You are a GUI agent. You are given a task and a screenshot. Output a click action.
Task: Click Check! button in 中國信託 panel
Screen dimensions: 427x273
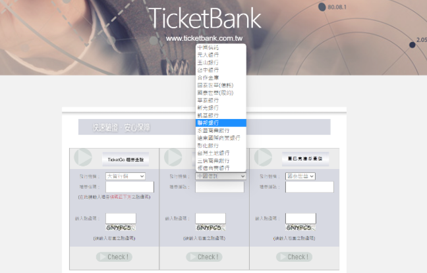click(204, 257)
